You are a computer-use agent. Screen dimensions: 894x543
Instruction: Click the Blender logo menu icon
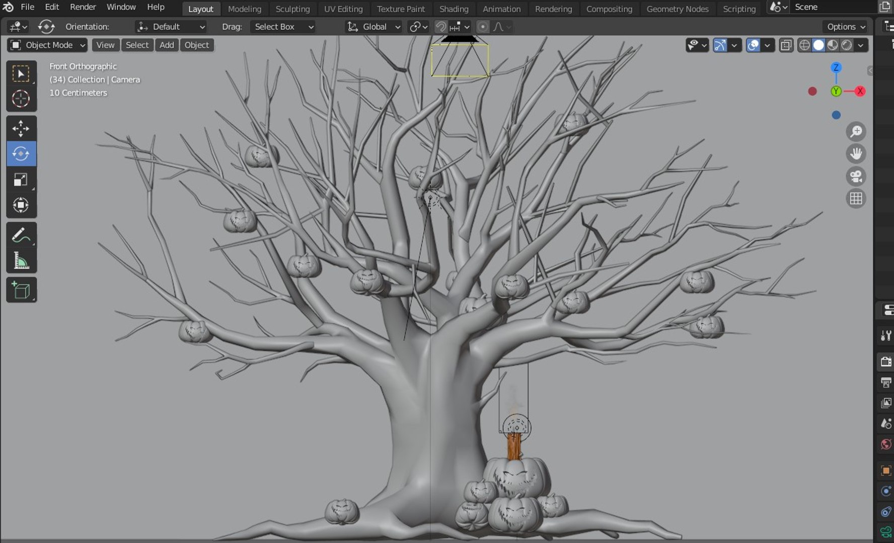[8, 7]
